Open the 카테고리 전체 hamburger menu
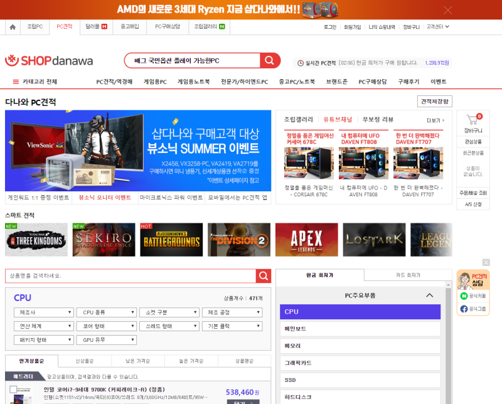Screen dimensions: 502x404 coord(35,82)
